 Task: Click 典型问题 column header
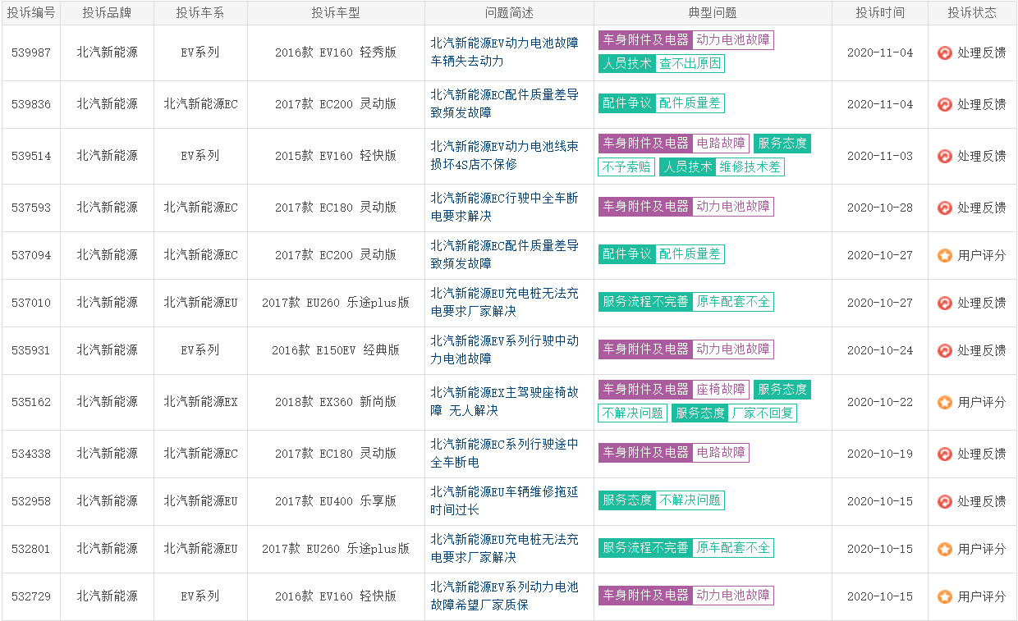713,13
